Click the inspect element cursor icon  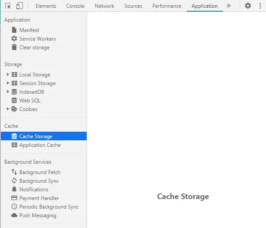pyautogui.click(x=8, y=6)
